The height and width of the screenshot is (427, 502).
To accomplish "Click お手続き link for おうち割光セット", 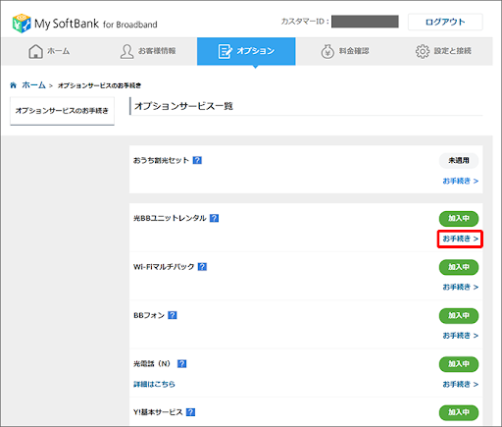I will (x=460, y=181).
